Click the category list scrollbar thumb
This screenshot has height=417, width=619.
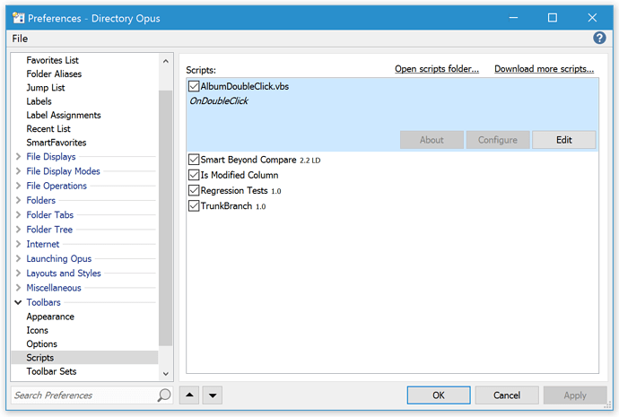165,218
